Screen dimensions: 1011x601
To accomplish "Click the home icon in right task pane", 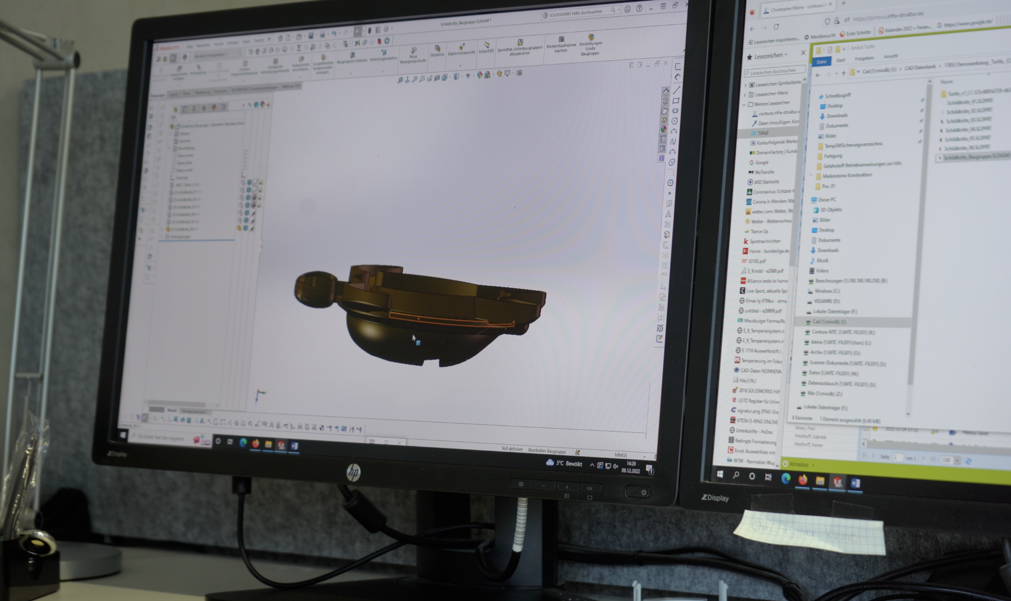I will (x=665, y=92).
